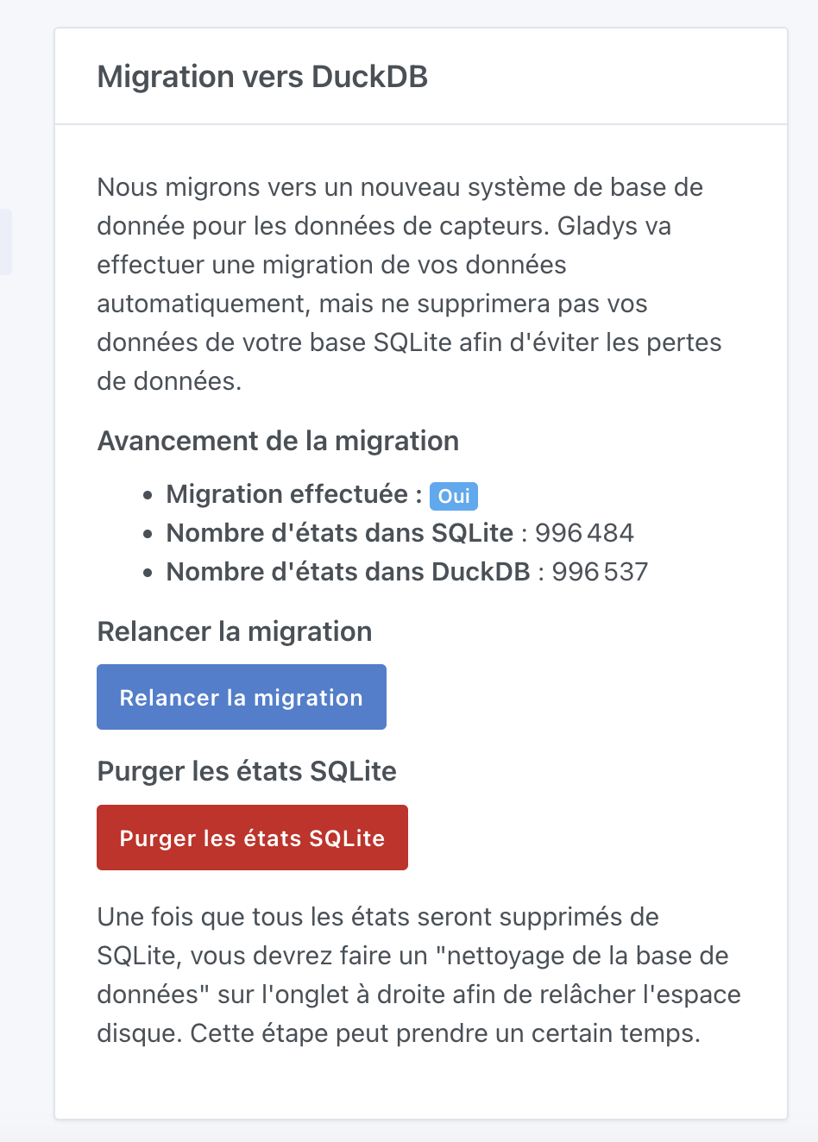Click the bullet next to Migration effectuée
Screen dimensions: 818x1142
(x=147, y=493)
